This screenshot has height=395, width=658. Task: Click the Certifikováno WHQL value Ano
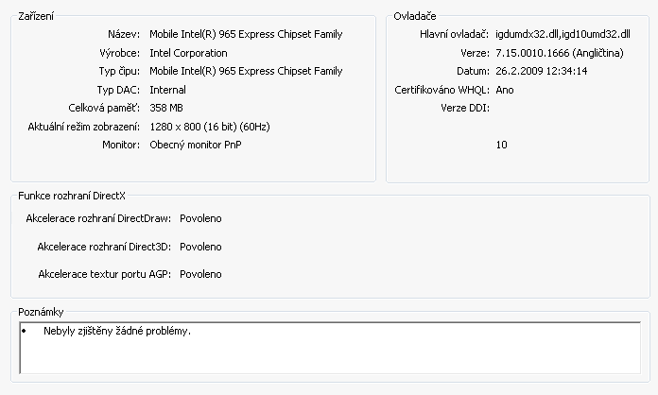tap(504, 90)
